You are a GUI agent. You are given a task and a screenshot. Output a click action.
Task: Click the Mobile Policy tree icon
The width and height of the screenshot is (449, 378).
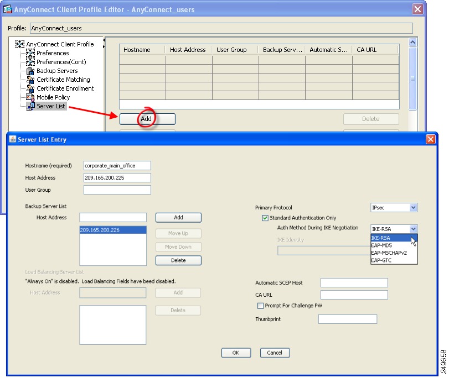tap(30, 97)
